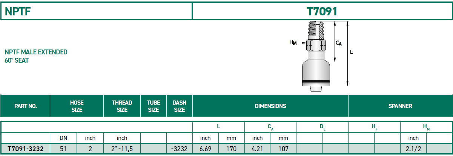Screen dimensions: 453x156
Task: Click the 6.69 inch L value
Action: tap(206, 149)
